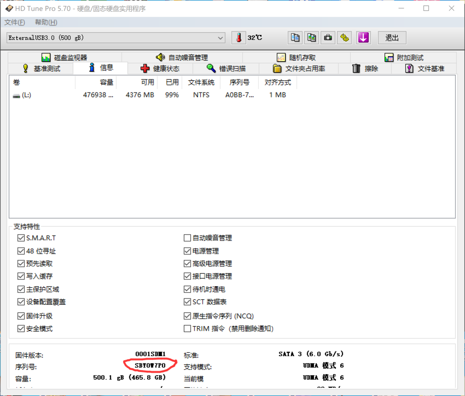Click the 退出 exit button
Image resolution: width=465 pixels, height=396 pixels.
point(392,38)
